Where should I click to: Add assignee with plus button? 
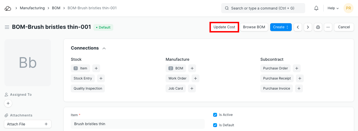[x=8, y=103]
